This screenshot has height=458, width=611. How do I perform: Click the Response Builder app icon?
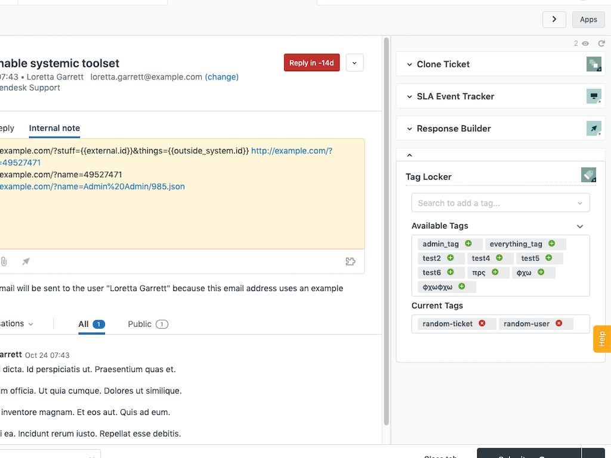(593, 128)
